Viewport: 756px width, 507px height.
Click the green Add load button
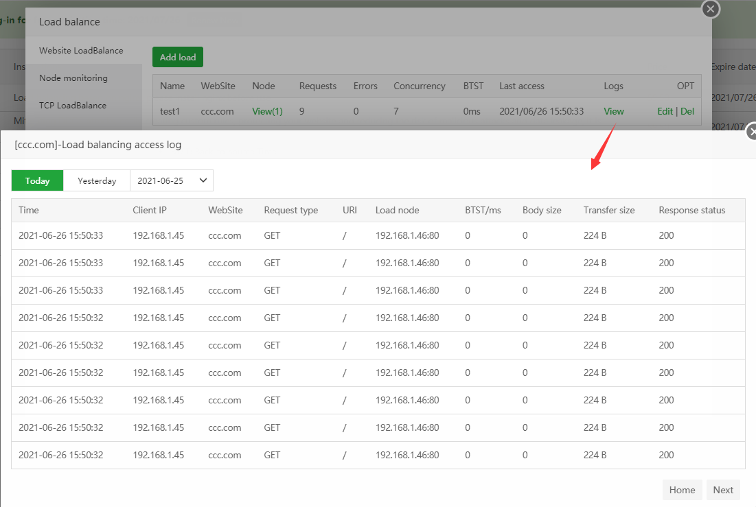coord(178,58)
